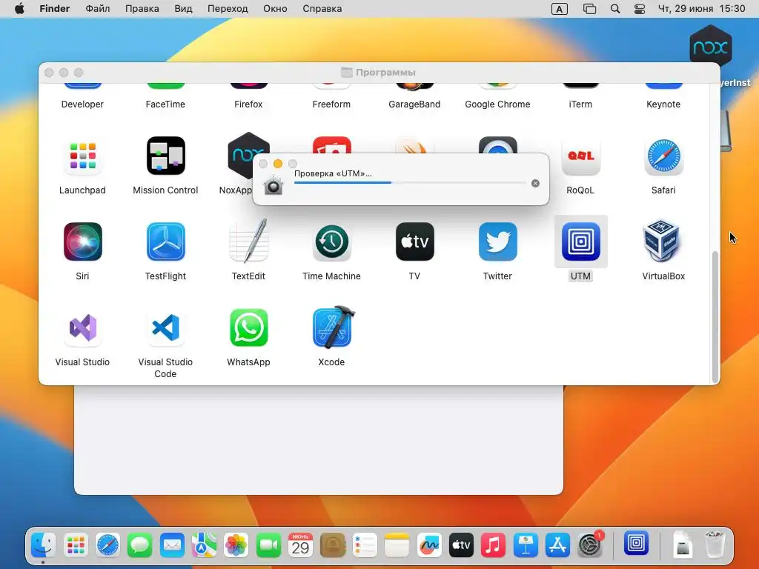Click the UTM verification progress bar
759x569 pixels.
pos(409,183)
